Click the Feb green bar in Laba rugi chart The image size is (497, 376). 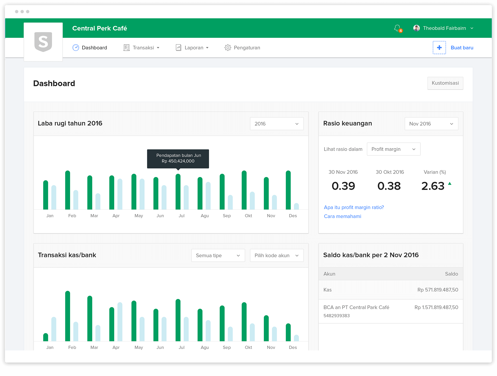pyautogui.click(x=68, y=190)
